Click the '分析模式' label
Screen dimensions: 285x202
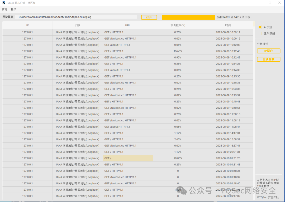click(x=263, y=44)
